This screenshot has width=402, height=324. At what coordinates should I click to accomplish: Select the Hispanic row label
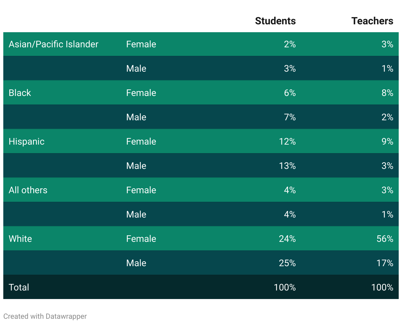[26, 142]
